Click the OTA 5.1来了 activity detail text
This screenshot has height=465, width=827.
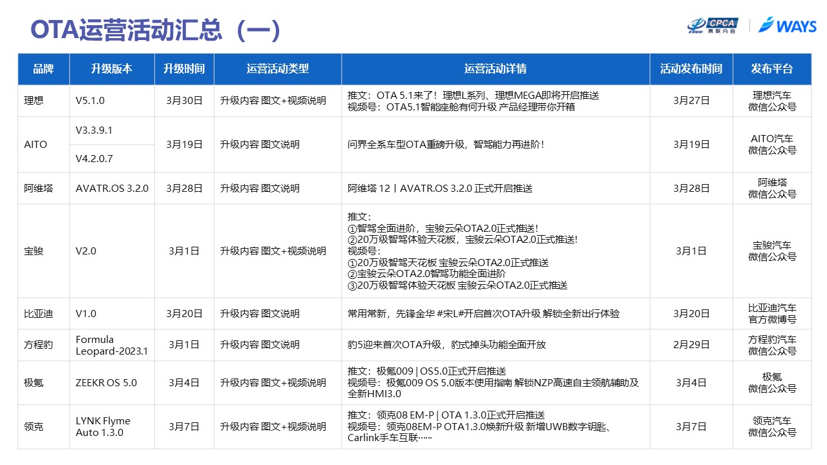pos(474,96)
